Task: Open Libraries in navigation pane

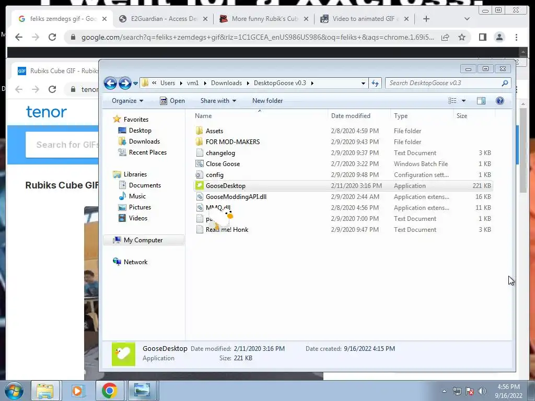Action: 135,174
